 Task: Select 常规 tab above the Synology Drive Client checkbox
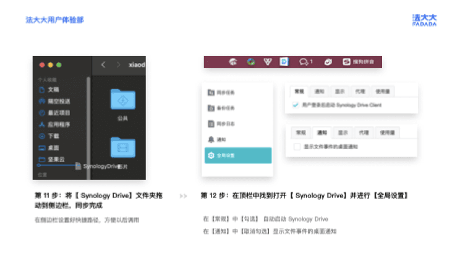pyautogui.click(x=299, y=91)
